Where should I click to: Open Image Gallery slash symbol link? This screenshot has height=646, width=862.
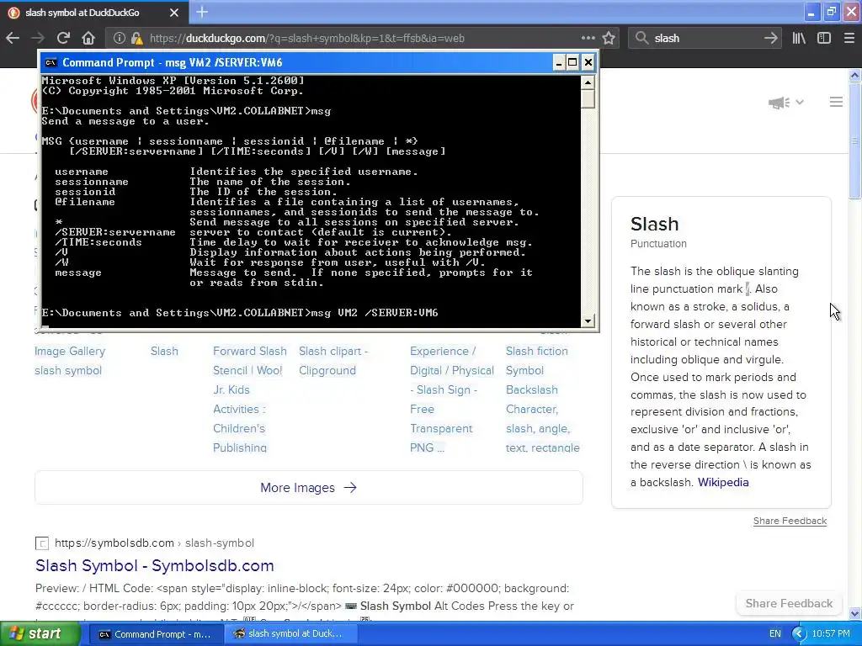point(70,361)
